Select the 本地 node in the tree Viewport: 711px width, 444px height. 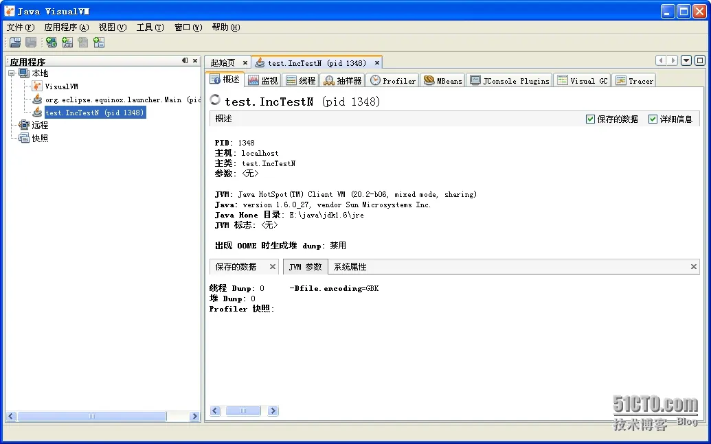coord(40,73)
